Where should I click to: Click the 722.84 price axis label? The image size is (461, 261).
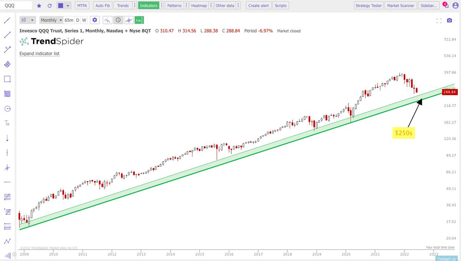click(449, 40)
